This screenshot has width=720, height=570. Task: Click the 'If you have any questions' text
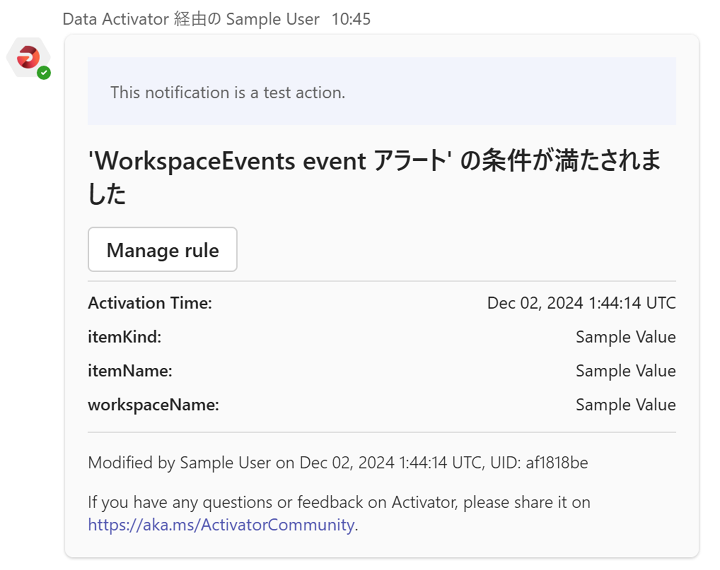(339, 502)
